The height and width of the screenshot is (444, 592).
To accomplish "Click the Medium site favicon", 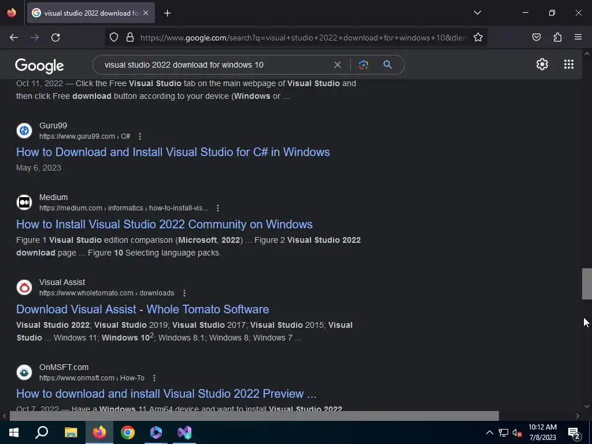I will click(x=24, y=202).
